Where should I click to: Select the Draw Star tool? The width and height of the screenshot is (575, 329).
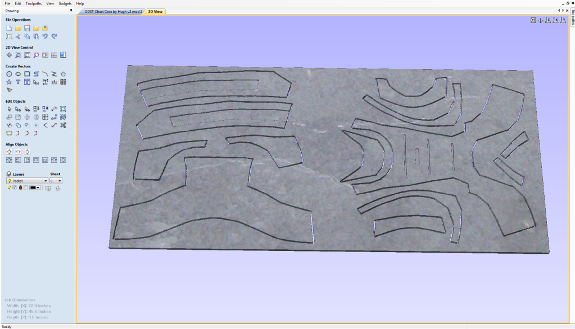pos(9,82)
